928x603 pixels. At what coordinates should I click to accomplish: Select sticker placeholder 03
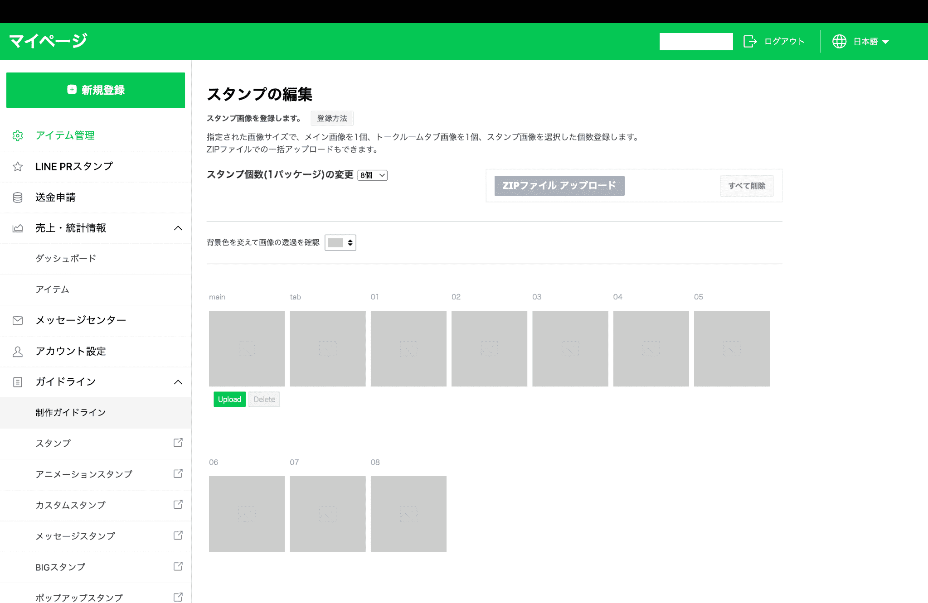point(570,348)
